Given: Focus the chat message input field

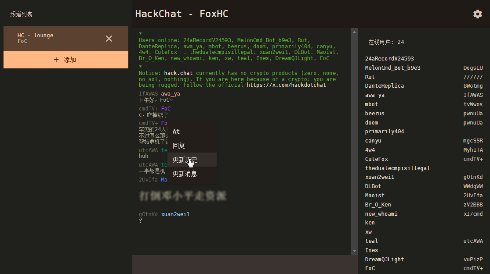Looking at the screenshot, I should (x=245, y=265).
